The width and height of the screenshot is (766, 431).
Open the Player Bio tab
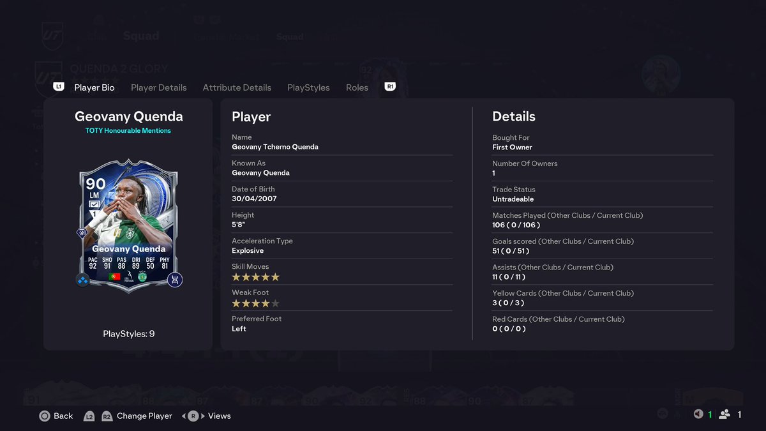94,87
